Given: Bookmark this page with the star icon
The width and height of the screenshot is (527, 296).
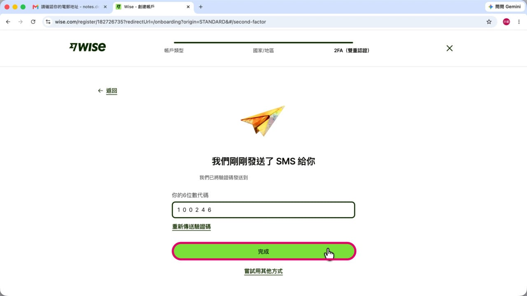Looking at the screenshot, I should point(489,22).
